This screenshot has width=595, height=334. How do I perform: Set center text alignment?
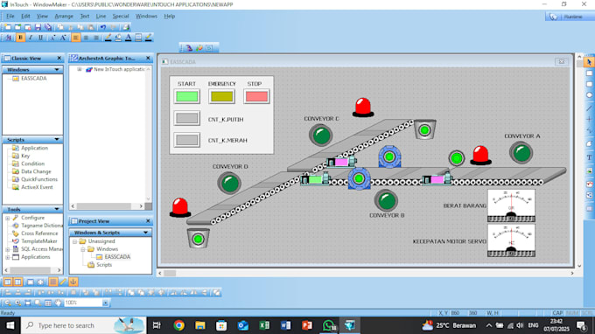[86, 38]
